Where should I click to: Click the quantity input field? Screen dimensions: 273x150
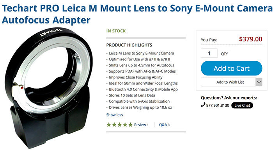[209, 53]
